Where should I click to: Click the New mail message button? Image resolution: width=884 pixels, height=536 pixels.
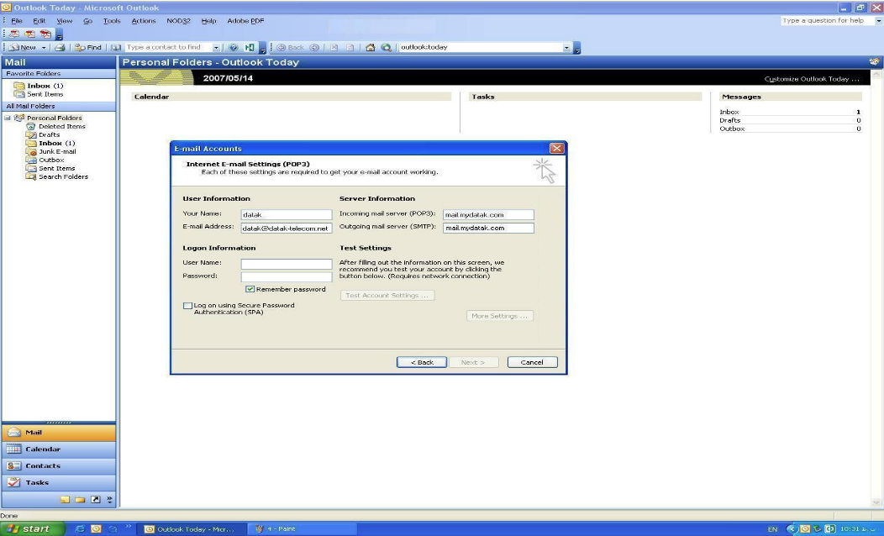(24, 47)
